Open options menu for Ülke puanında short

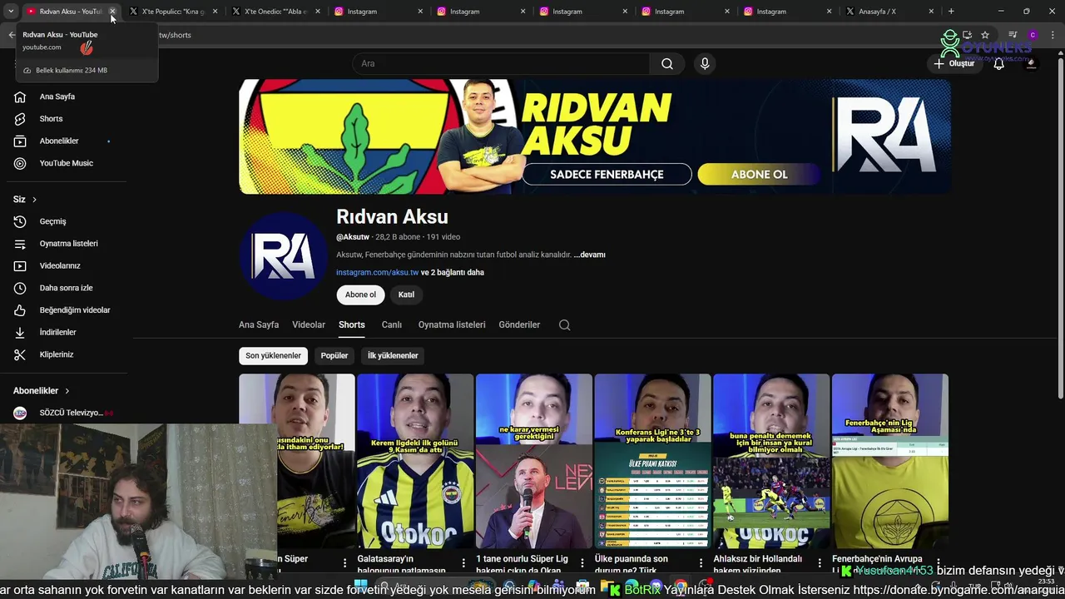(x=701, y=563)
